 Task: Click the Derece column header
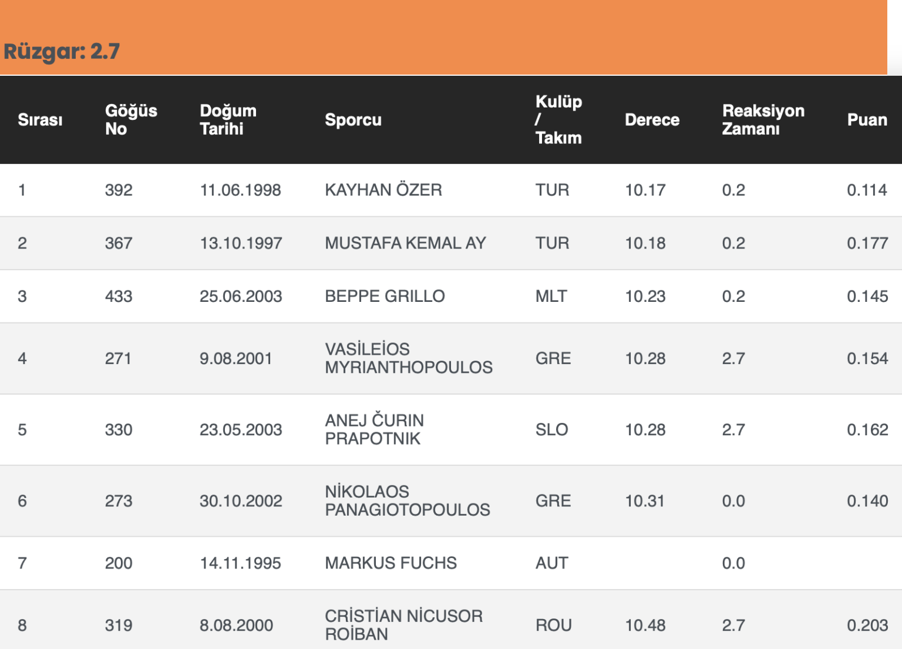[652, 120]
